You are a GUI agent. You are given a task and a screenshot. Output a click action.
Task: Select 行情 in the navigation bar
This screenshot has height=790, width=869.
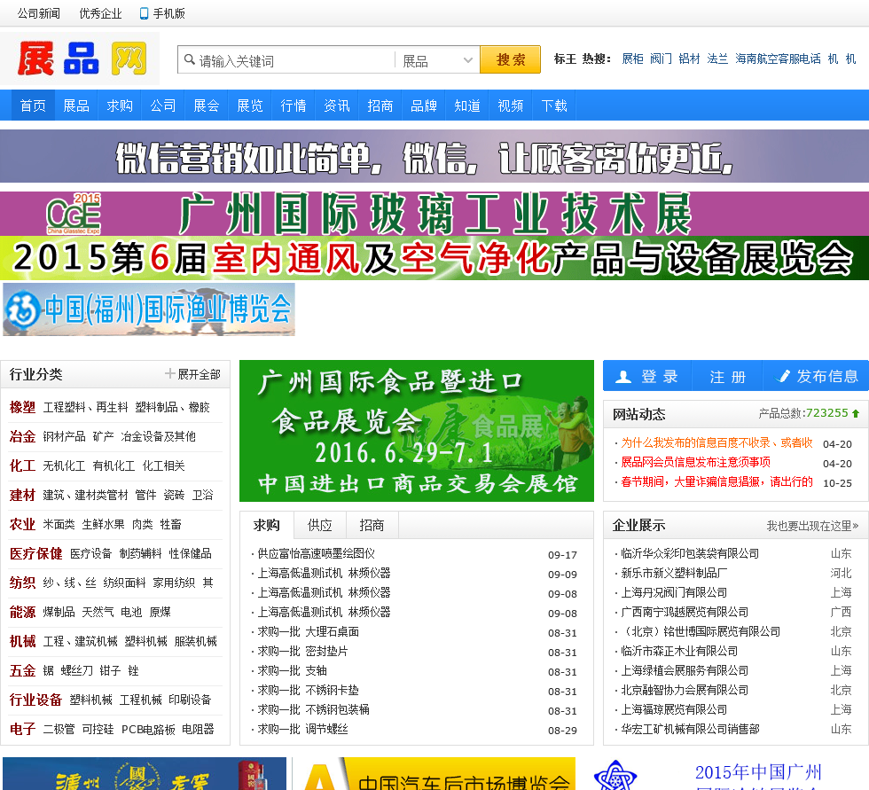294,106
